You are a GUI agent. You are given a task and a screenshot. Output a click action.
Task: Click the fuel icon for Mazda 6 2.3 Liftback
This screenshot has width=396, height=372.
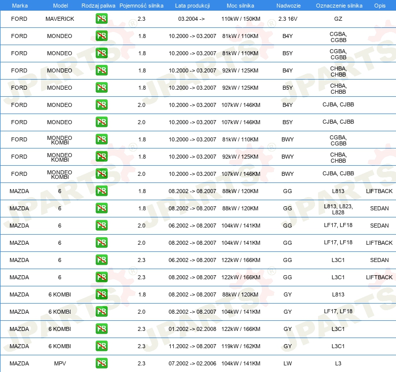(101, 277)
